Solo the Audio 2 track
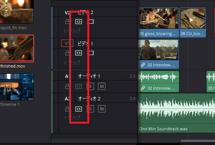This screenshot has width=215, height=145. [x=90, y=109]
